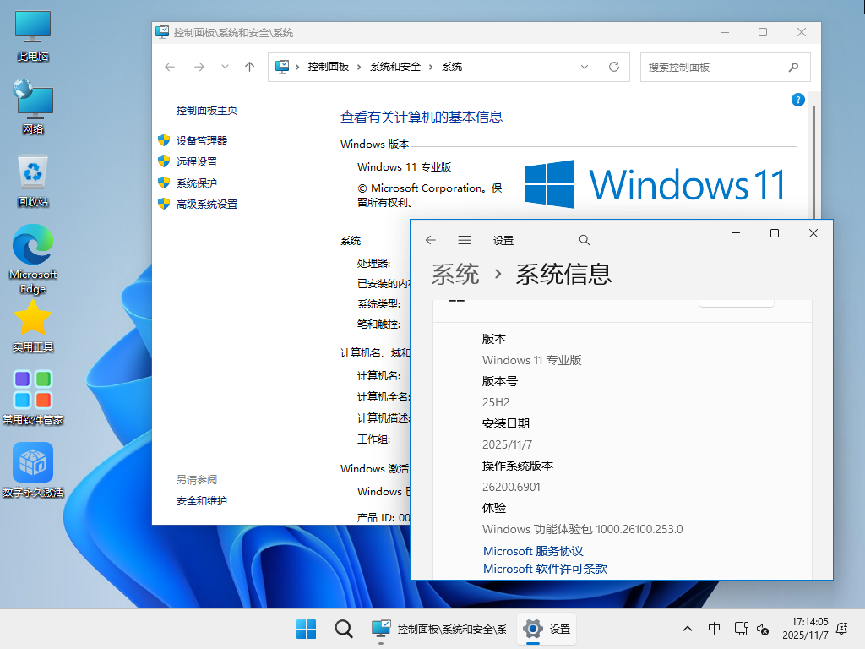This screenshot has height=649, width=865.
Task: Click inside the 搜索控制面板 search field
Action: point(718,67)
